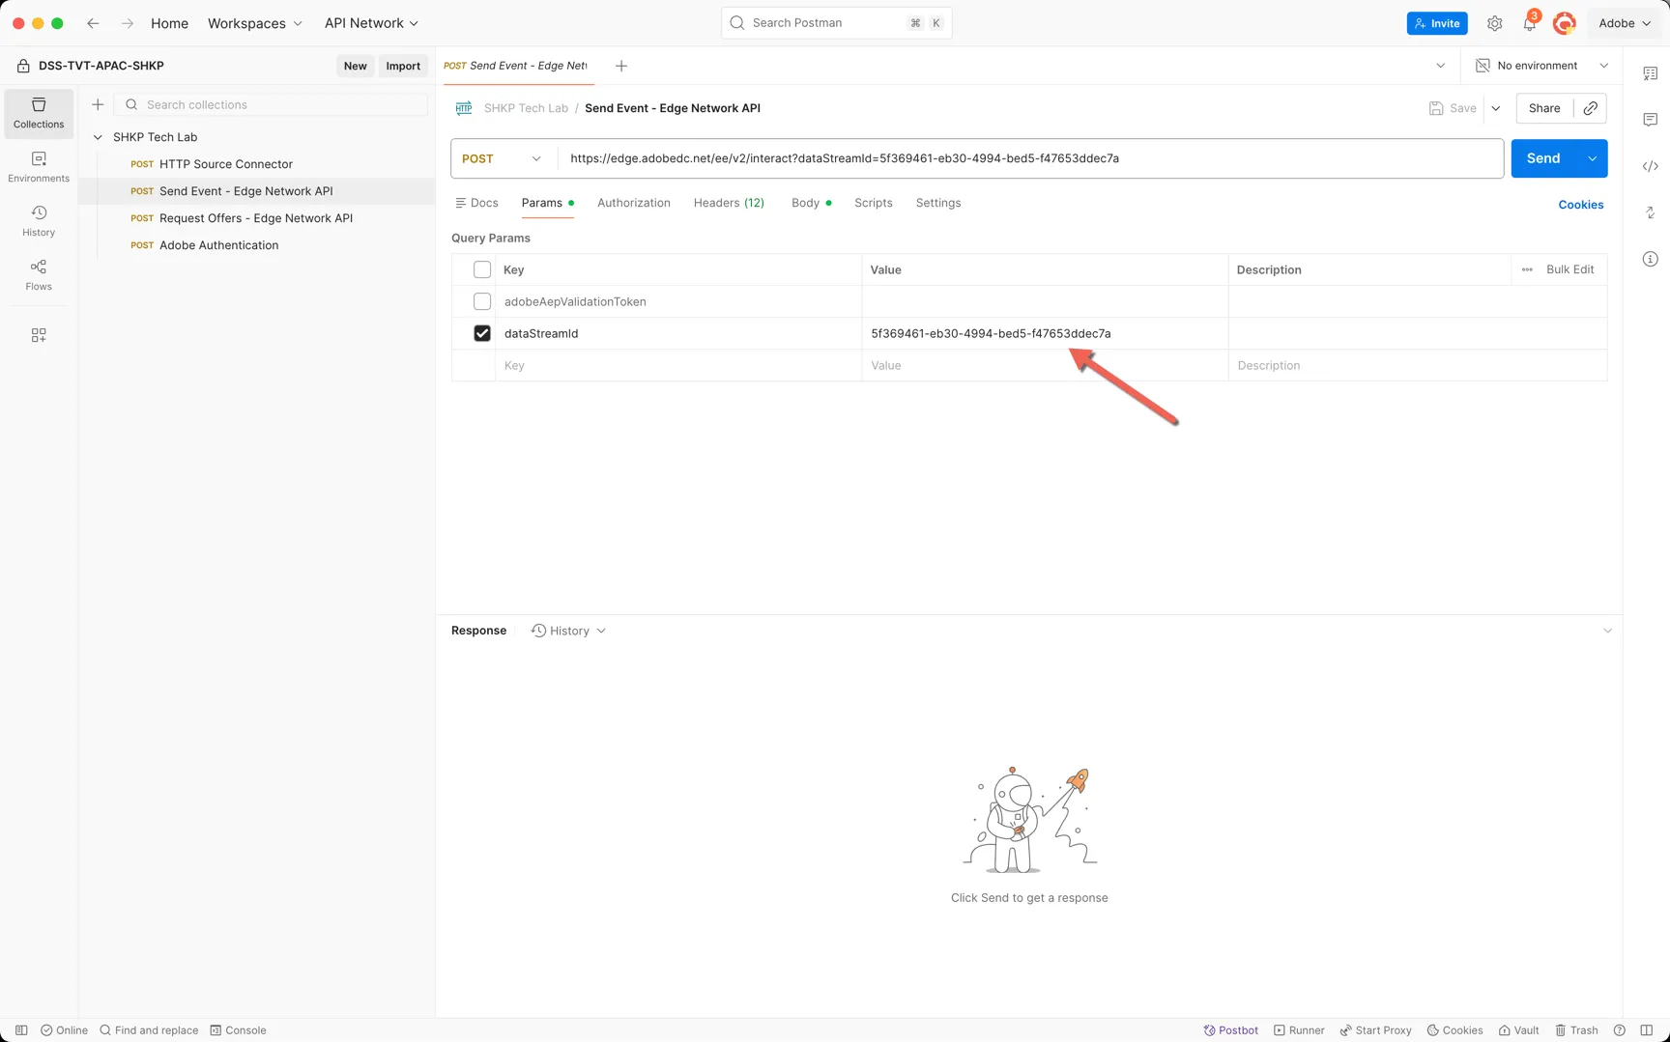Image resolution: width=1670 pixels, height=1042 pixels.
Task: Switch to the Body tab
Action: (x=811, y=203)
